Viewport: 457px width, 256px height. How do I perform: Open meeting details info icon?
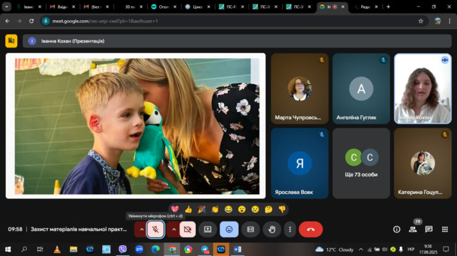(397, 229)
